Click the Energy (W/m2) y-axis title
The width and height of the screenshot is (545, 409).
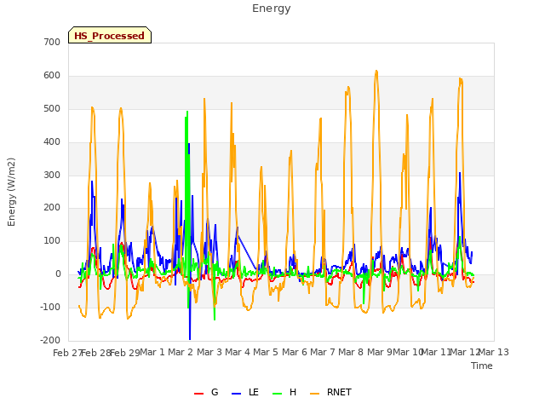click(11, 192)
